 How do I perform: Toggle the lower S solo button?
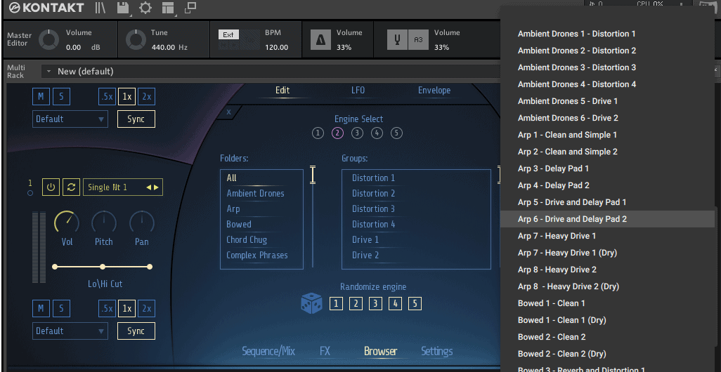click(61, 309)
